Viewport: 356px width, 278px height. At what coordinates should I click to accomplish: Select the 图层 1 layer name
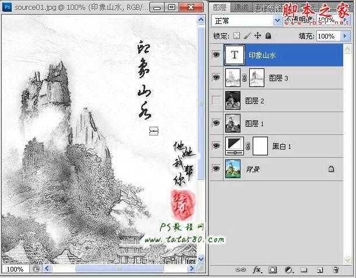click(x=254, y=124)
